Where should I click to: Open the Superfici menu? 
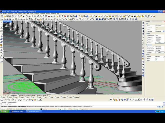(20, 14)
